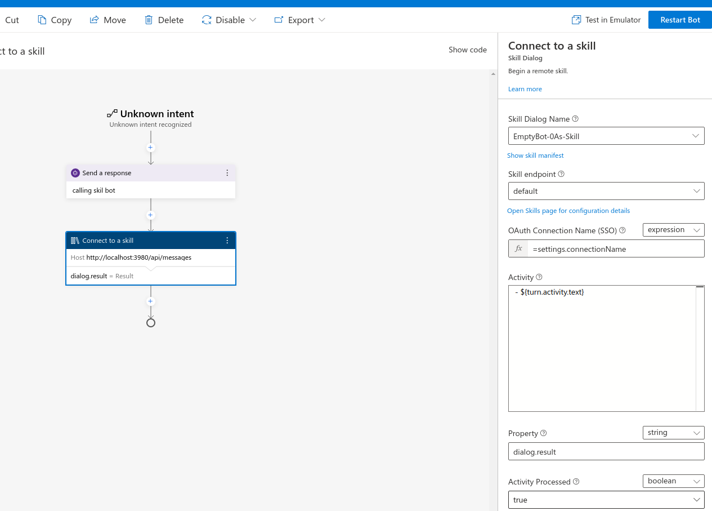Click the Delete trash icon
Screen dimensions: 712x511
click(149, 20)
